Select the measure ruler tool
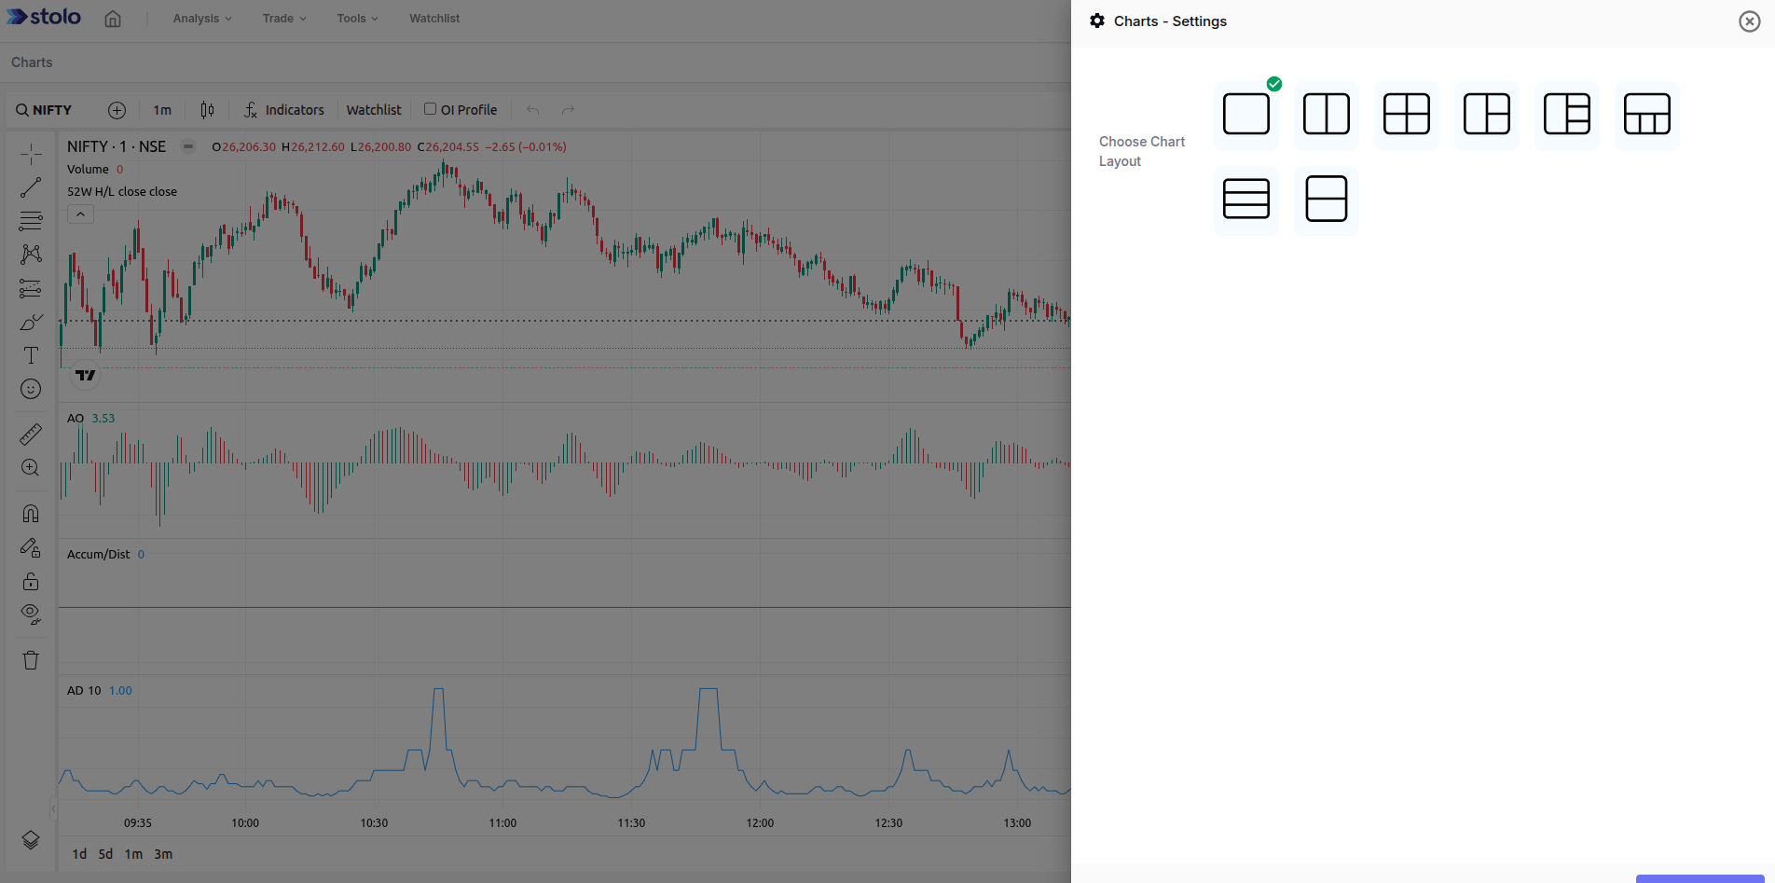Screen dimensions: 1775x883 [31, 434]
